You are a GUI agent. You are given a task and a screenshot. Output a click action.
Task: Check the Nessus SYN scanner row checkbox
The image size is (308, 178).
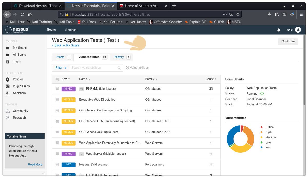click(x=57, y=164)
